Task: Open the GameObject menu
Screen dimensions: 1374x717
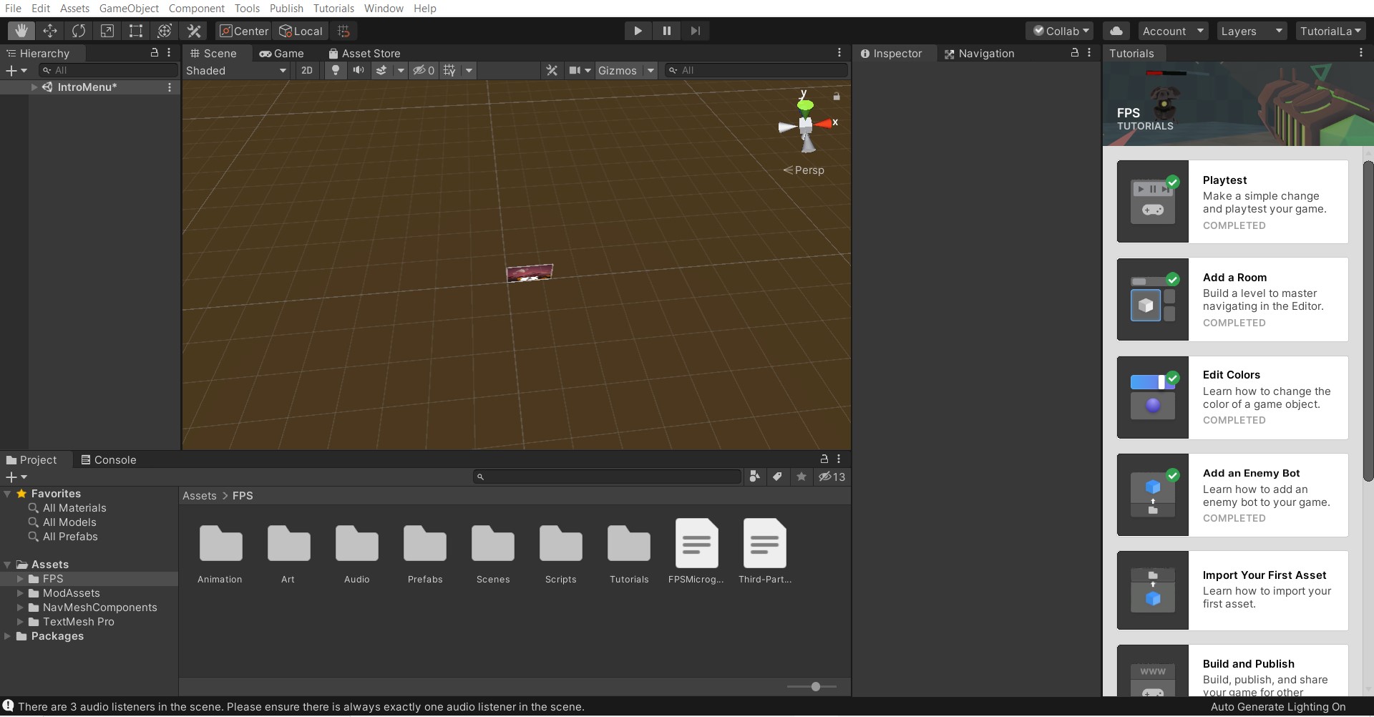Action: coord(129,9)
